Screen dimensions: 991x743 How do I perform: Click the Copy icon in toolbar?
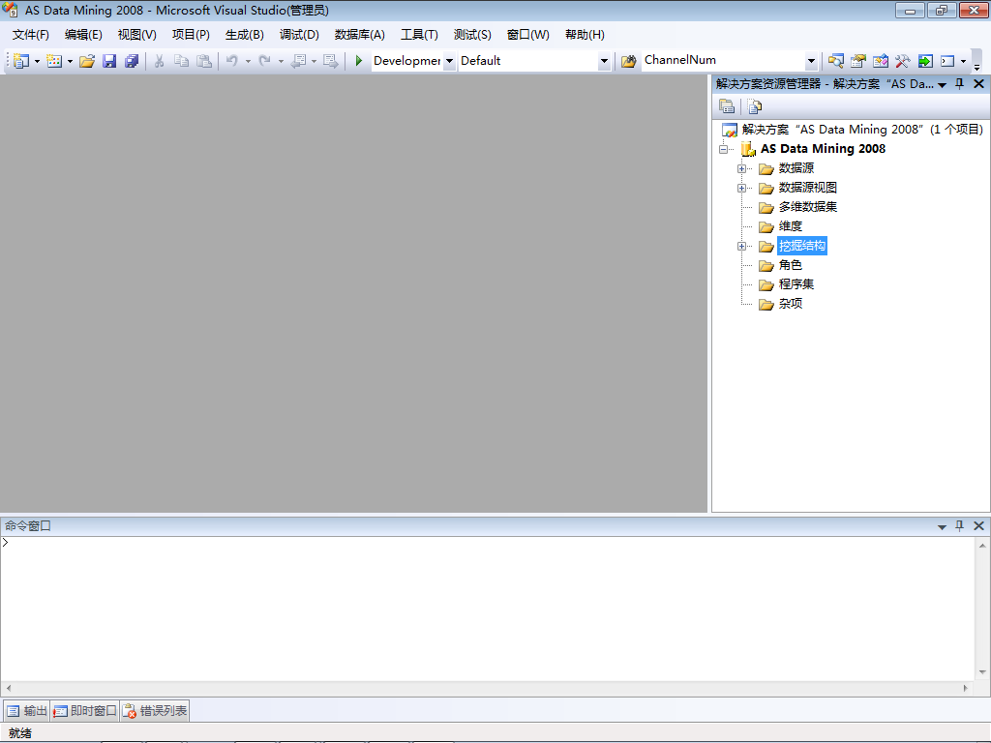click(x=181, y=61)
